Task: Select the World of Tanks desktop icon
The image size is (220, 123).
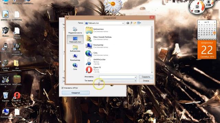Action: pos(5,65)
